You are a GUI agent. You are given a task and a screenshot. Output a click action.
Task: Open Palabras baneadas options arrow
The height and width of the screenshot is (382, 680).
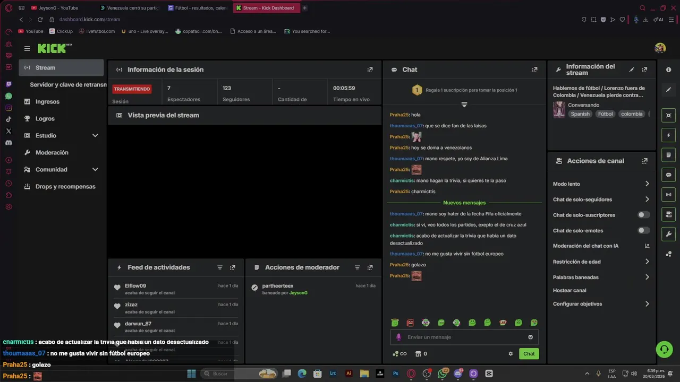647,277
